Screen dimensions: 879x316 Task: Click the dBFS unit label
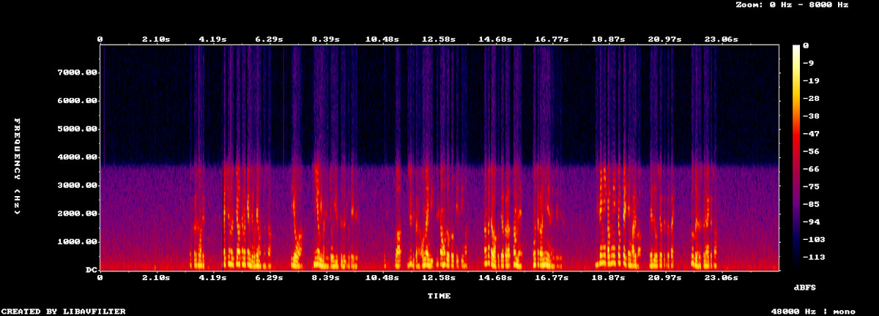pyautogui.click(x=805, y=287)
